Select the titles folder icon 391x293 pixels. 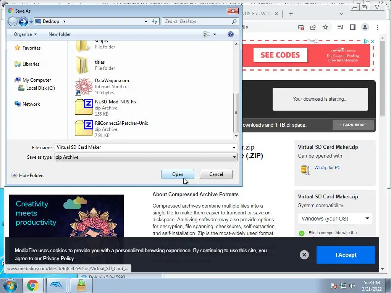coord(82,65)
